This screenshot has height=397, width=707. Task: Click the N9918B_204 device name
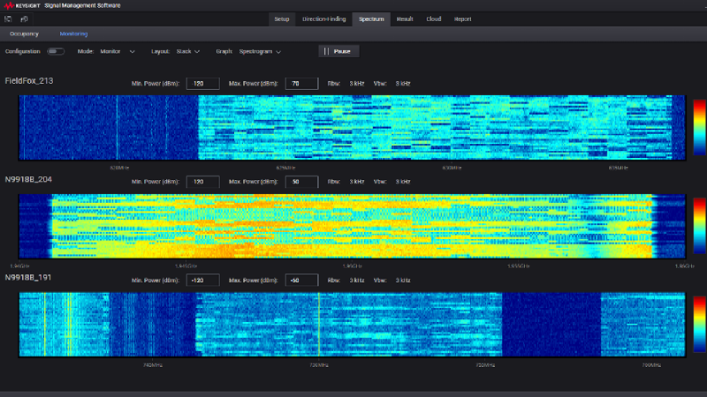[28, 180]
